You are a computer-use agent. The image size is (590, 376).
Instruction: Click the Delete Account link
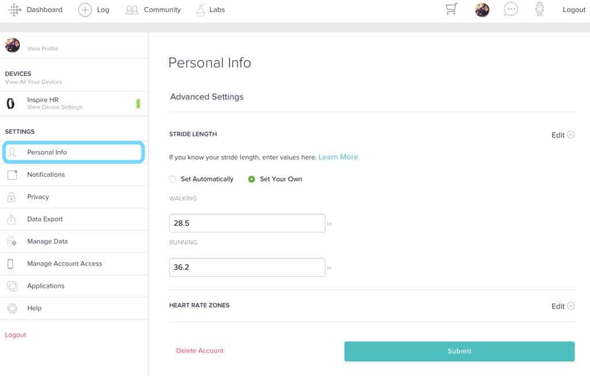click(x=200, y=351)
